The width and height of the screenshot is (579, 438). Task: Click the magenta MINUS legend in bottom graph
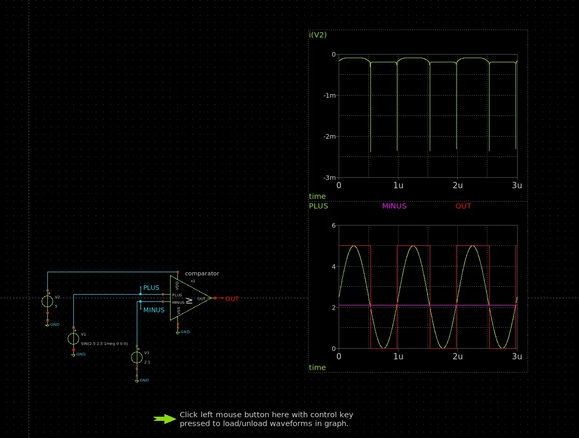pyautogui.click(x=394, y=206)
